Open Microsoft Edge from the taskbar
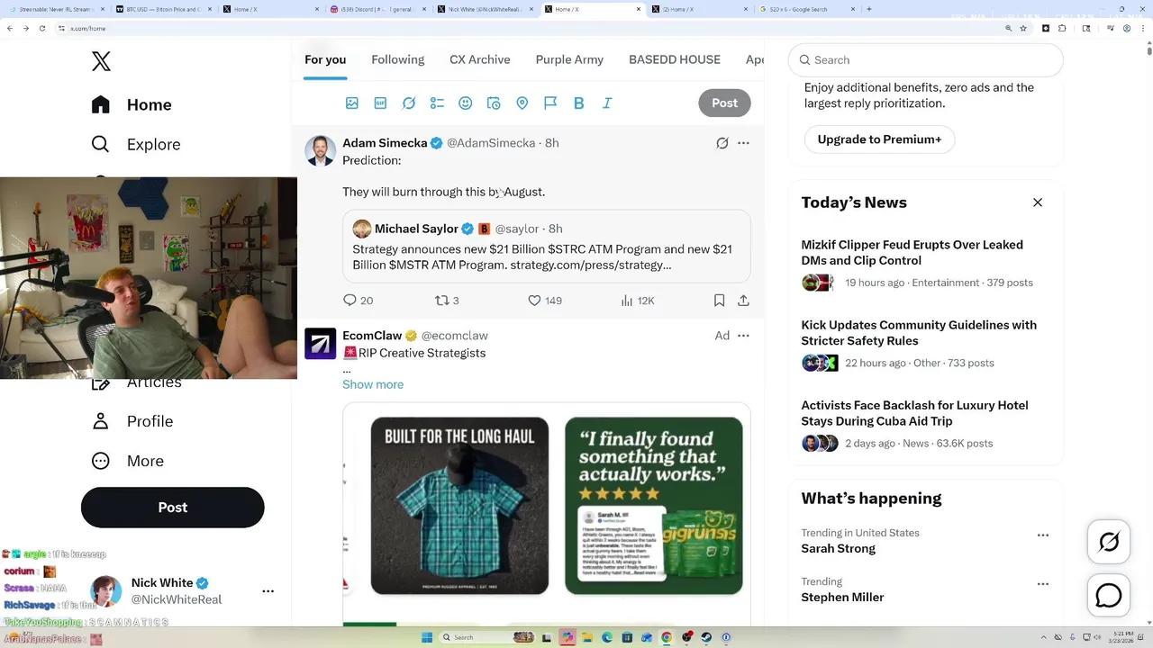Screen dimensions: 1153x648 (607, 637)
